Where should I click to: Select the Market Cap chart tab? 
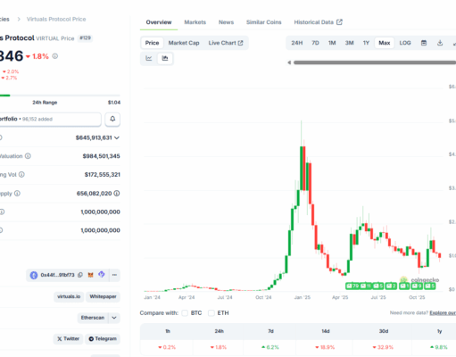184,43
